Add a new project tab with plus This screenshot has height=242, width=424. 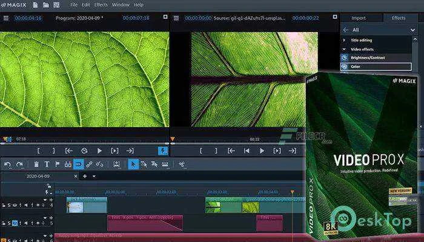click(x=85, y=177)
